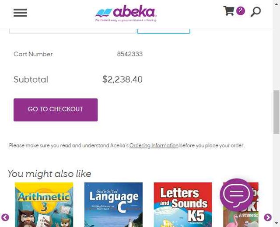Click the search magnifier icon
This screenshot has width=280, height=227.
(x=255, y=12)
